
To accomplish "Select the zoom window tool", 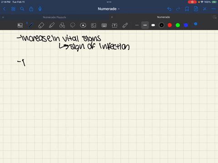I will point(20,25).
